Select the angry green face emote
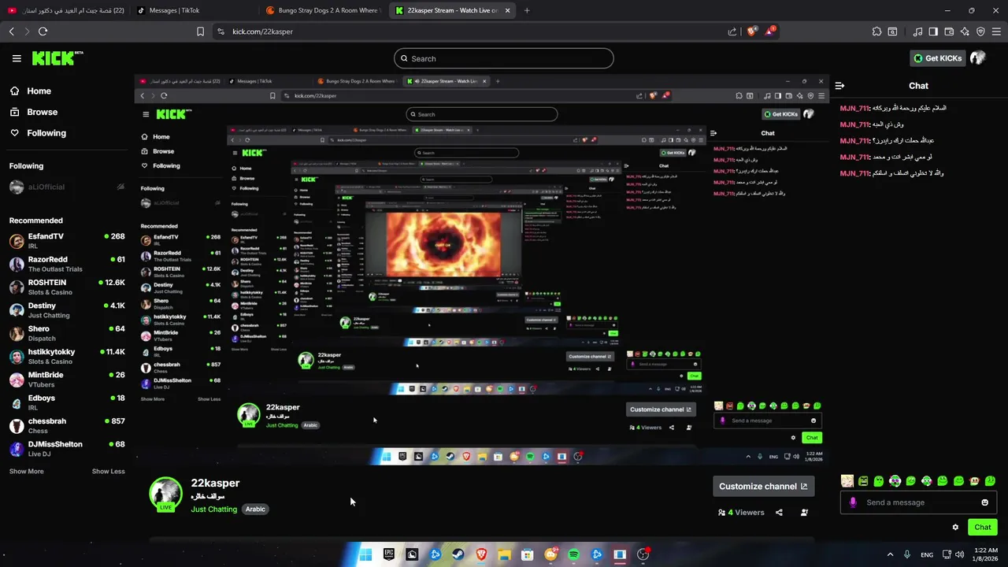Screen dimensions: 1008x567 tap(863, 481)
